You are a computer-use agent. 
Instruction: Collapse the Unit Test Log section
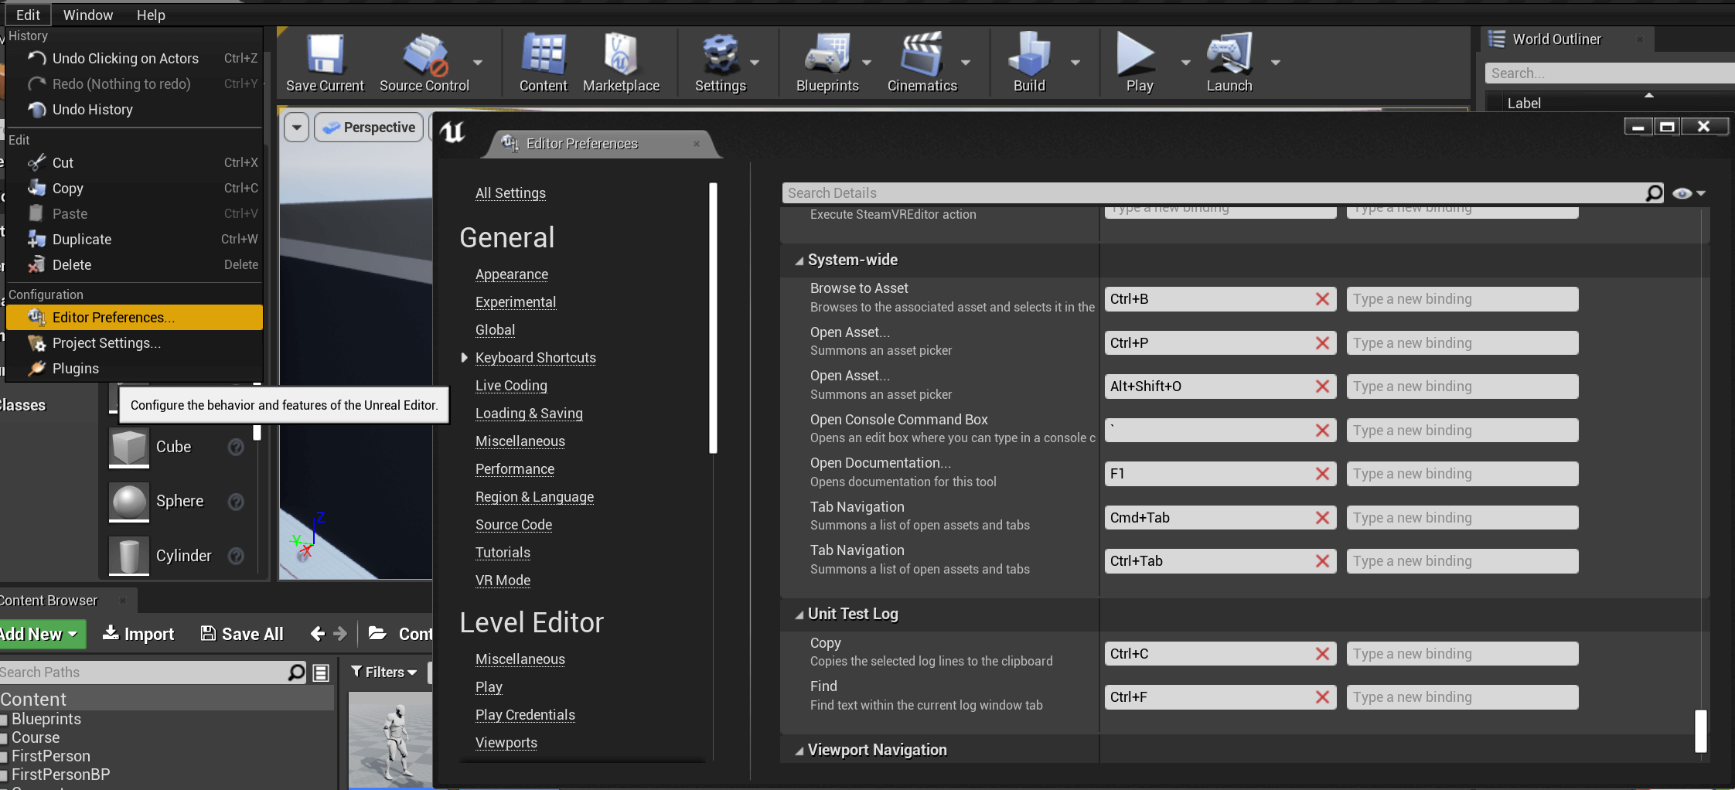coord(799,615)
